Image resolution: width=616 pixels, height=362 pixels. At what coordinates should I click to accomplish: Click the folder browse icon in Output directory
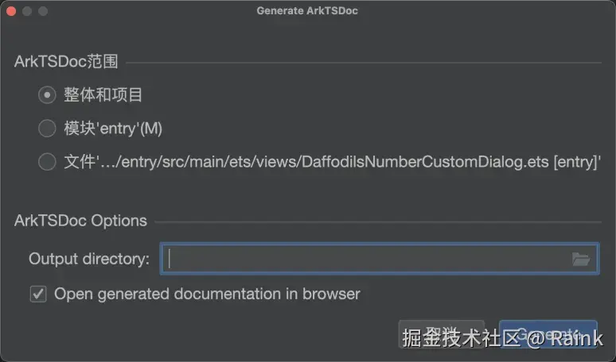click(580, 259)
